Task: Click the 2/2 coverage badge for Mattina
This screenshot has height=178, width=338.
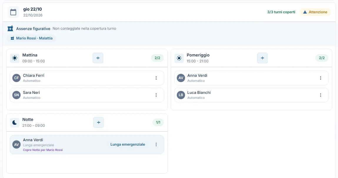Action: click(x=157, y=58)
